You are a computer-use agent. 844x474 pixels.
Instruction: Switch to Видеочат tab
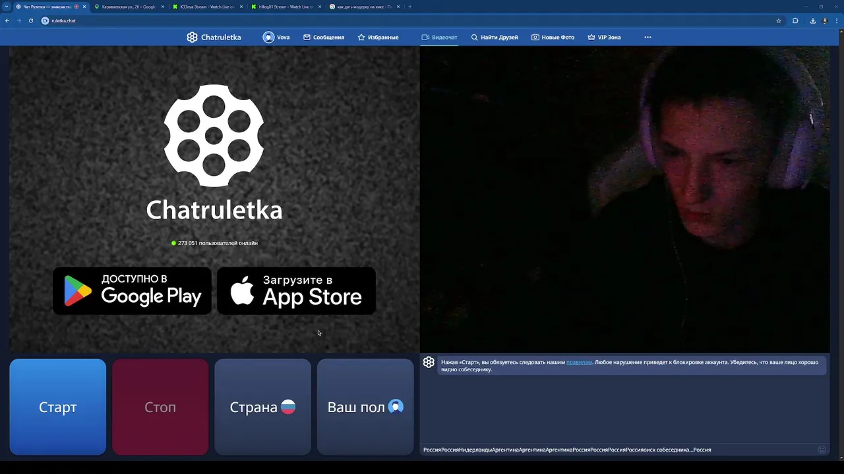coord(439,38)
